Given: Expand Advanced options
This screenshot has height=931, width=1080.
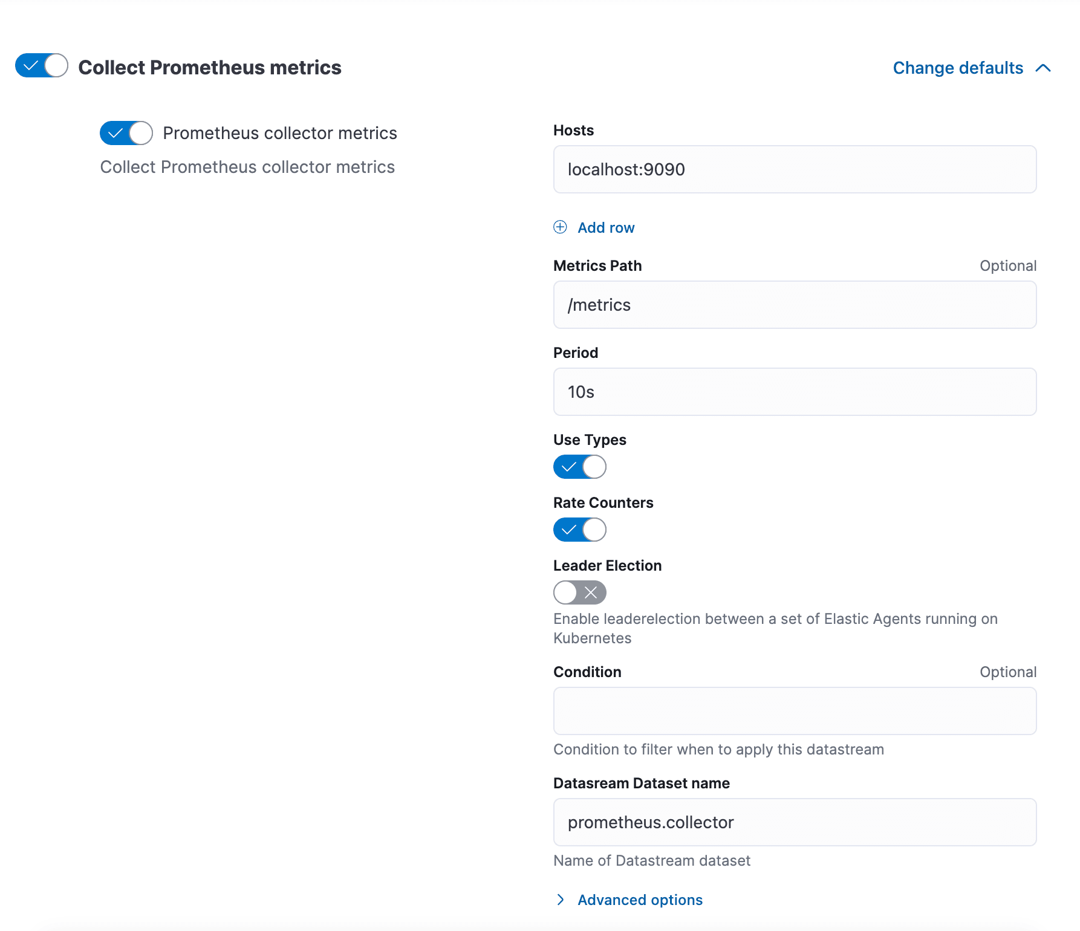Looking at the screenshot, I should 639,900.
